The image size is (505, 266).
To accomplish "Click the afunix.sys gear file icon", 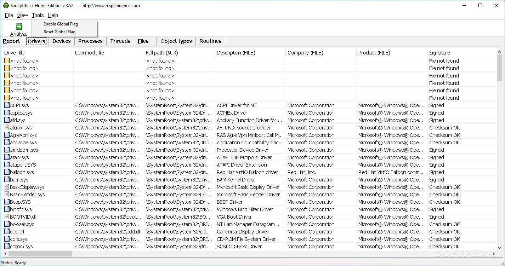I will pyautogui.click(x=7, y=128).
